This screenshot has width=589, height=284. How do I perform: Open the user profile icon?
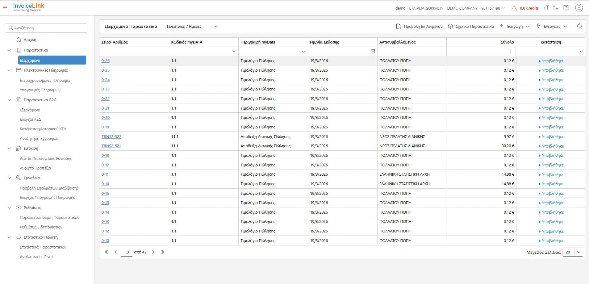pyautogui.click(x=579, y=8)
